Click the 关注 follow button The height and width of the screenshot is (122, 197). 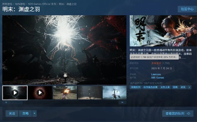(x=12, y=113)
